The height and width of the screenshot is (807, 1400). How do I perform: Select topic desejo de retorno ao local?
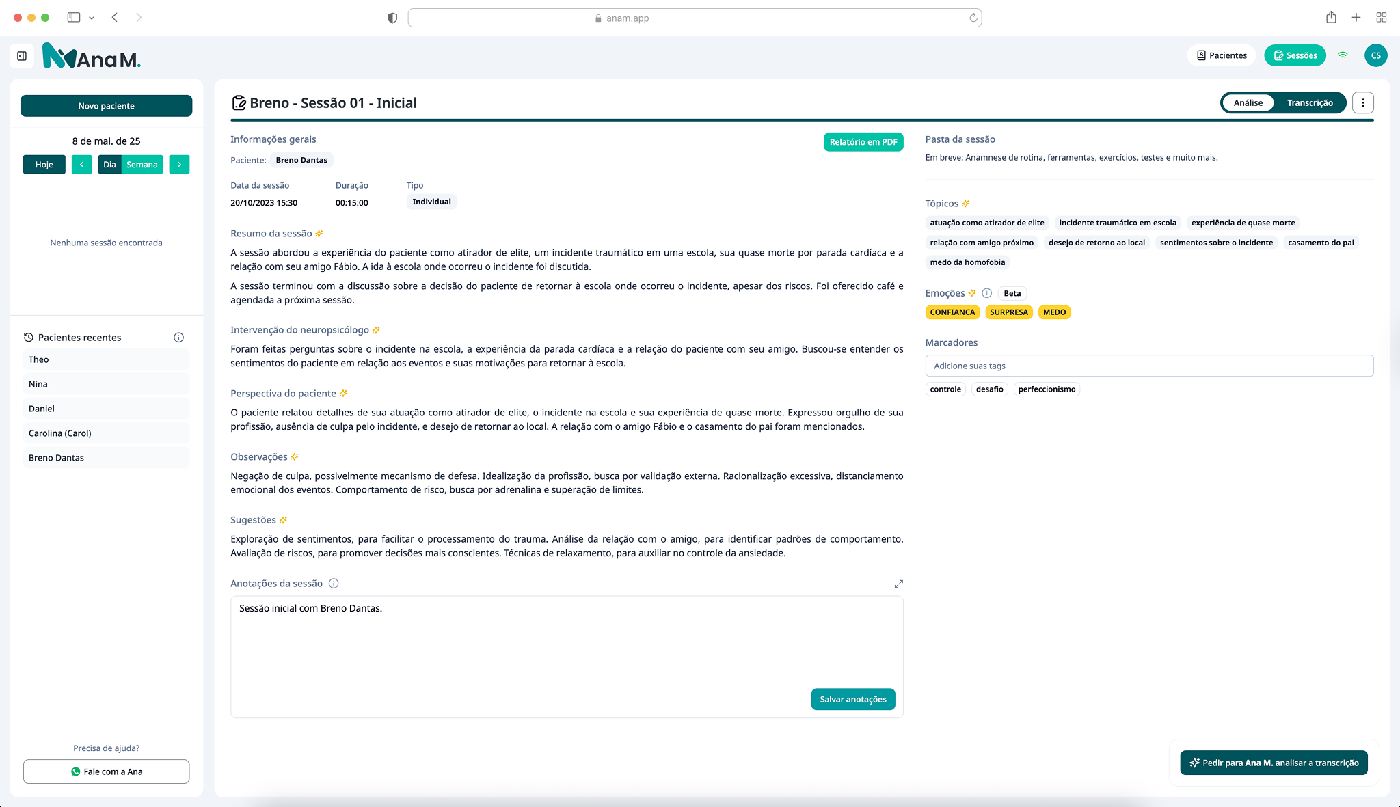click(1096, 243)
